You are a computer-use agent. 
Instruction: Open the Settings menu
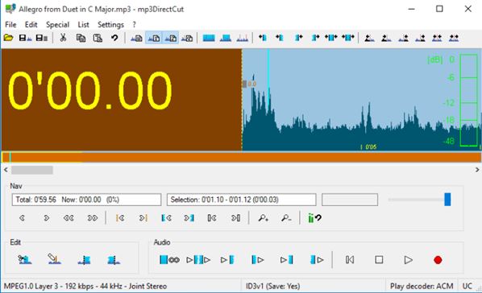(110, 25)
